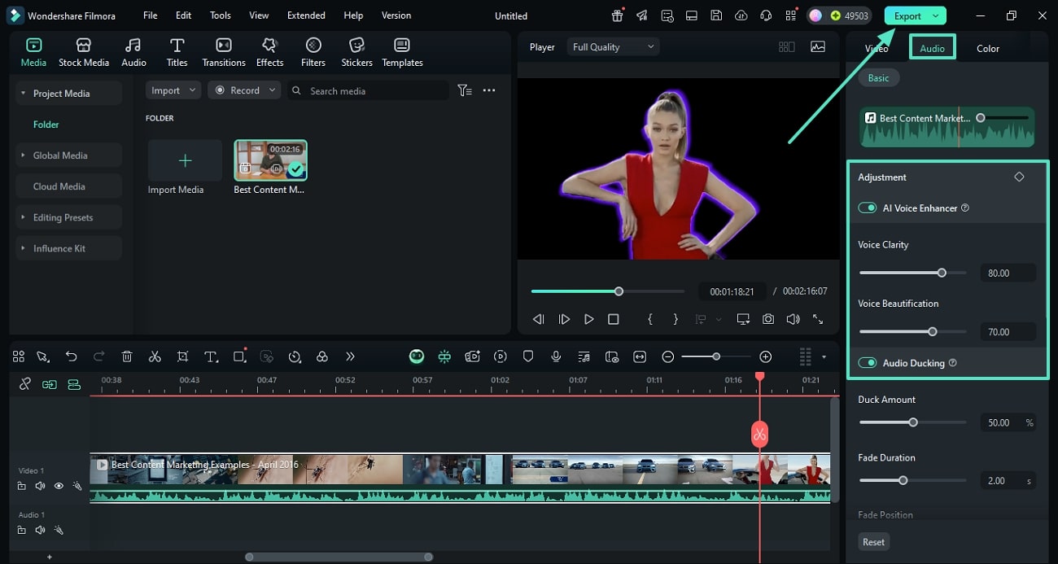Lock the Video 1 track
This screenshot has width=1058, height=564.
click(22, 486)
